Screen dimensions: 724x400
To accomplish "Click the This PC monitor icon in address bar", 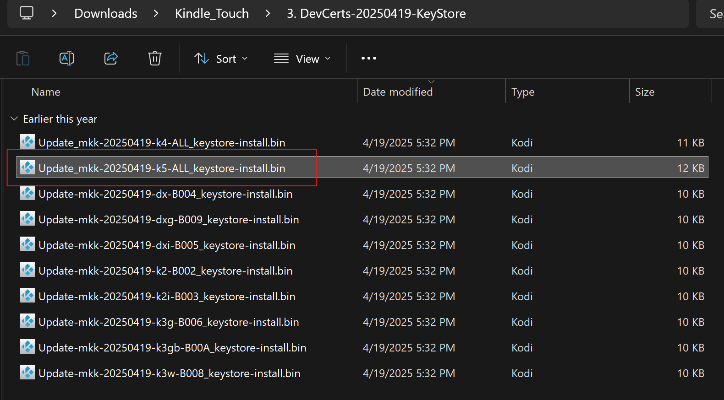I will coord(27,13).
